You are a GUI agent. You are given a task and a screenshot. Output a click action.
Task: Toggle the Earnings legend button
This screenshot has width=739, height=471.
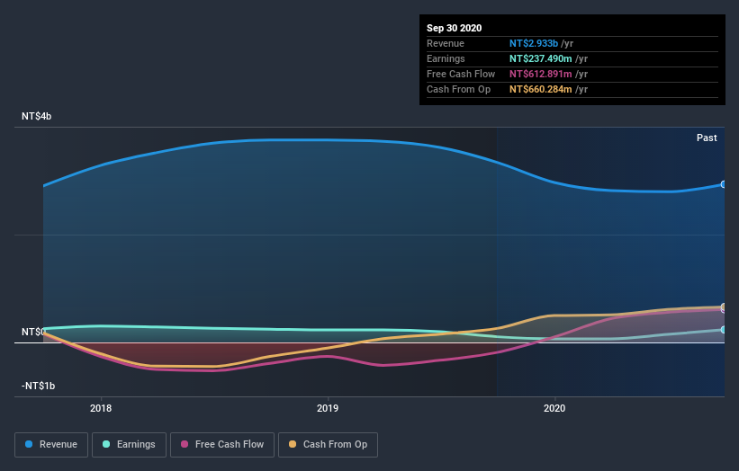click(x=129, y=445)
